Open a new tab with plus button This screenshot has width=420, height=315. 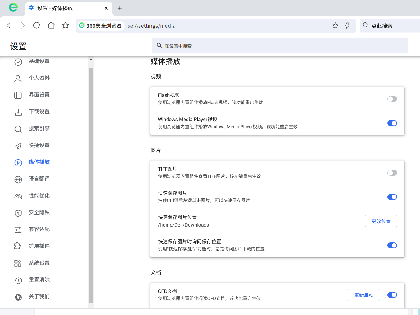pyautogui.click(x=120, y=8)
